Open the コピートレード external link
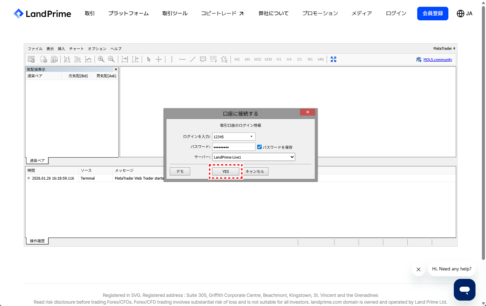Viewport: 486px width, 306px height. [x=222, y=14]
